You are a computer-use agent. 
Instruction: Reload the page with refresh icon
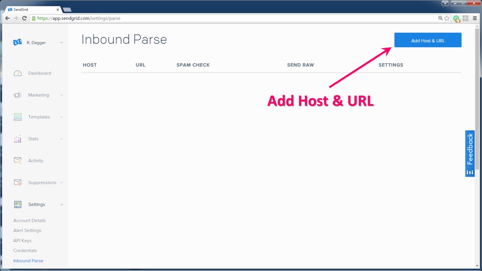[24, 18]
